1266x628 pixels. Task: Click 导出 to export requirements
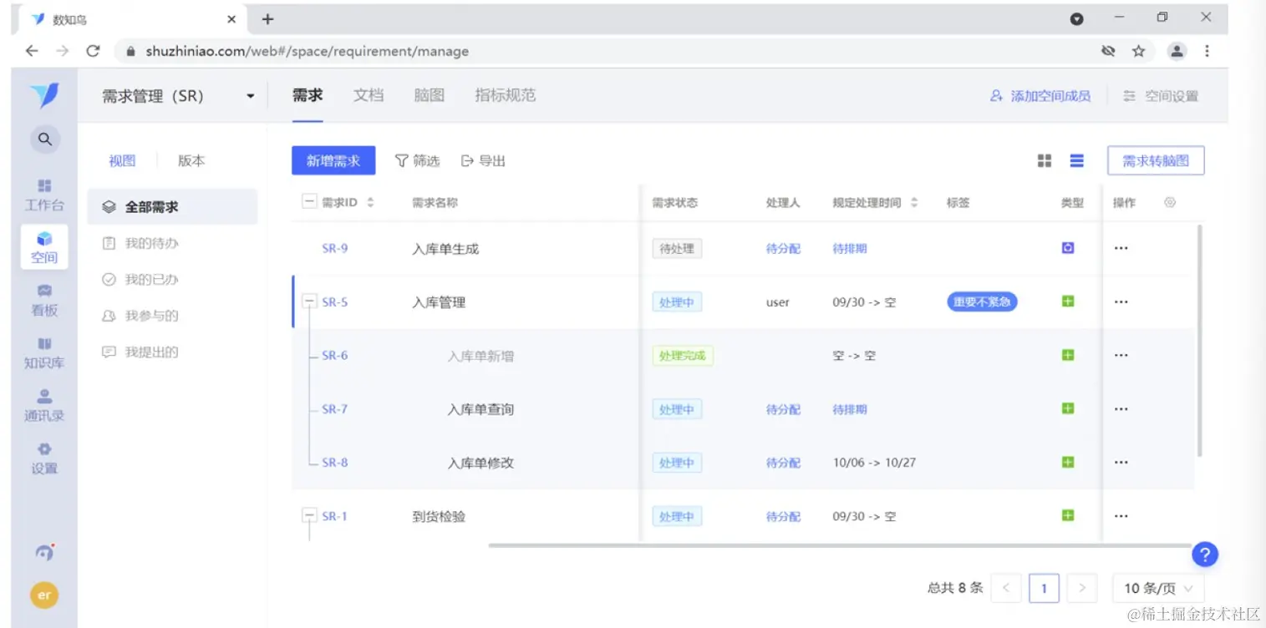484,160
